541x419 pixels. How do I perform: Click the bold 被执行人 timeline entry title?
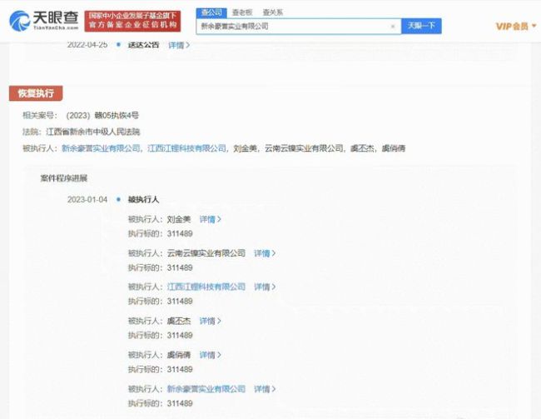click(x=143, y=199)
